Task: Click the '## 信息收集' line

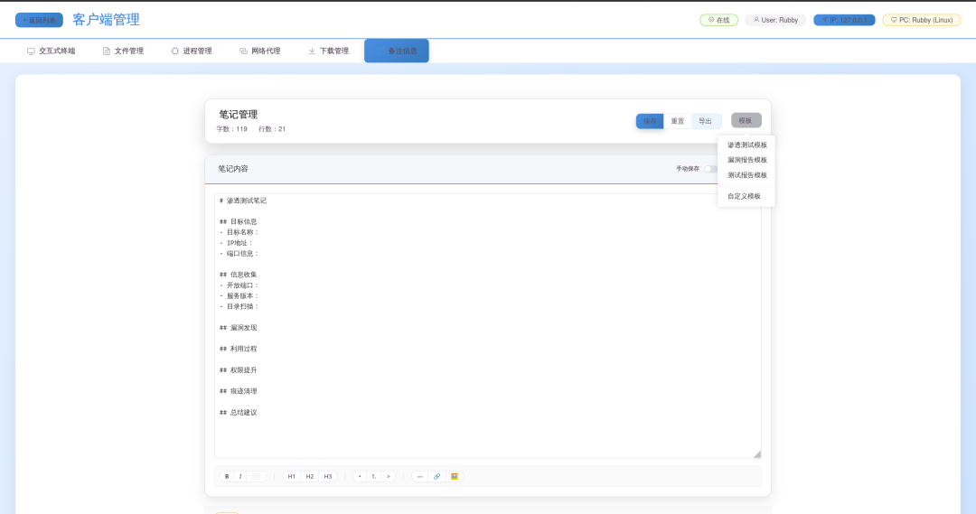Action: click(x=238, y=275)
